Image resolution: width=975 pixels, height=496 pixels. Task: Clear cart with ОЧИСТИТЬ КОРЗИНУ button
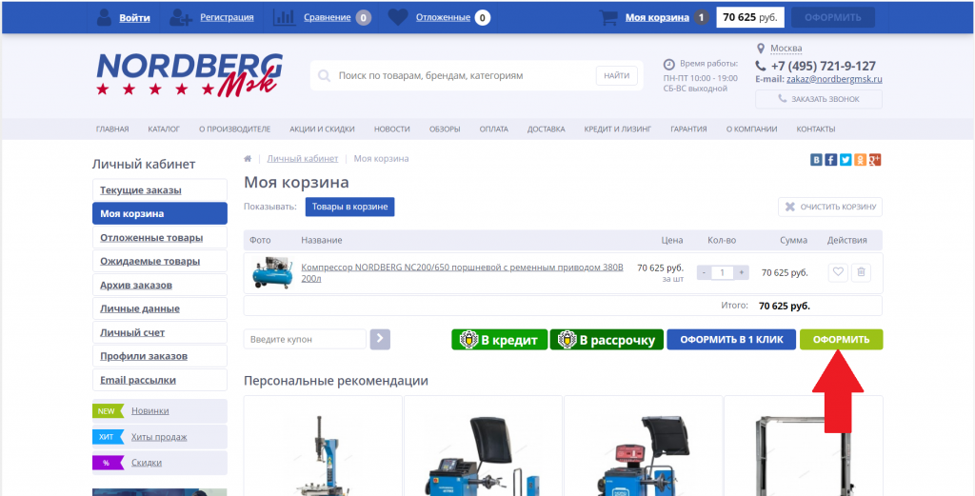[830, 207]
